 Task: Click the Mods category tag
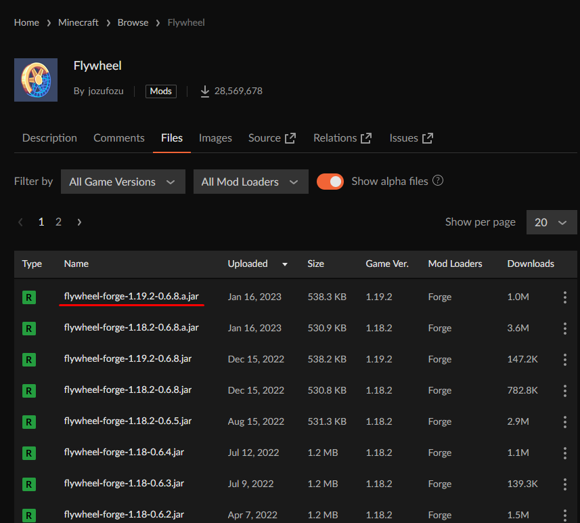point(161,91)
